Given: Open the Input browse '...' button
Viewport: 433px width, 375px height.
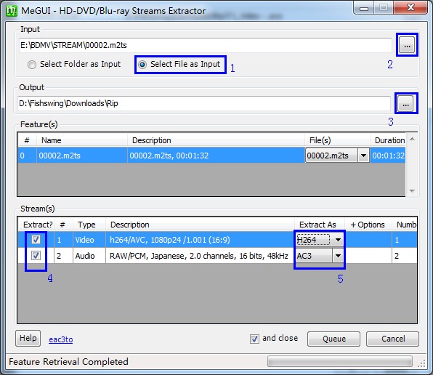Looking at the screenshot, I should [407, 45].
